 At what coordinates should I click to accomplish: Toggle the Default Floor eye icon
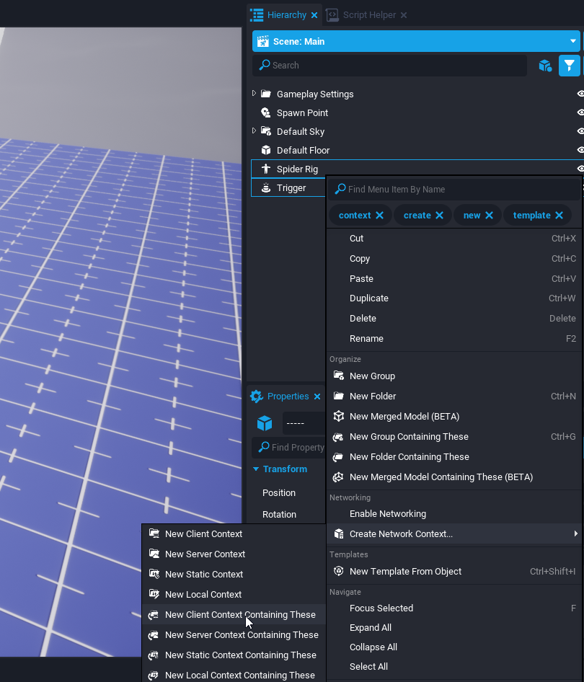580,151
